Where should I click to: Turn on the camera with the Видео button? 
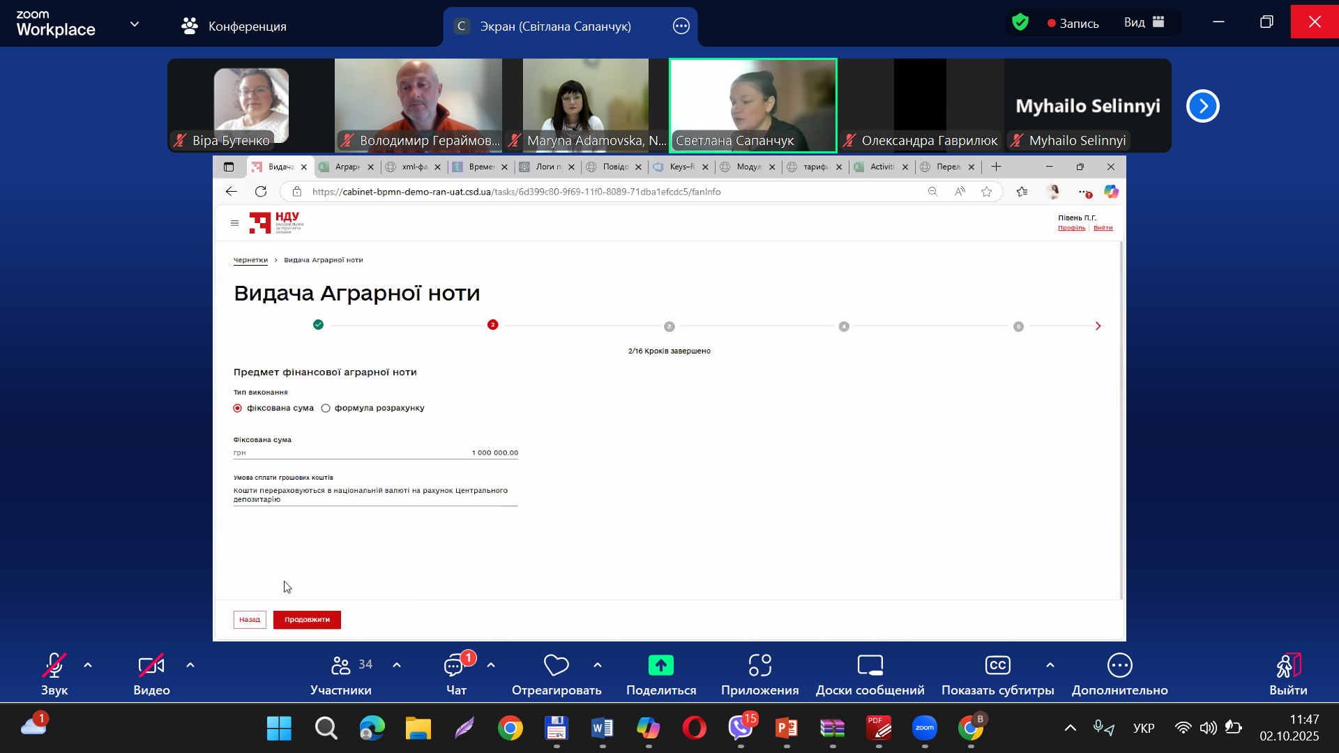(x=151, y=667)
